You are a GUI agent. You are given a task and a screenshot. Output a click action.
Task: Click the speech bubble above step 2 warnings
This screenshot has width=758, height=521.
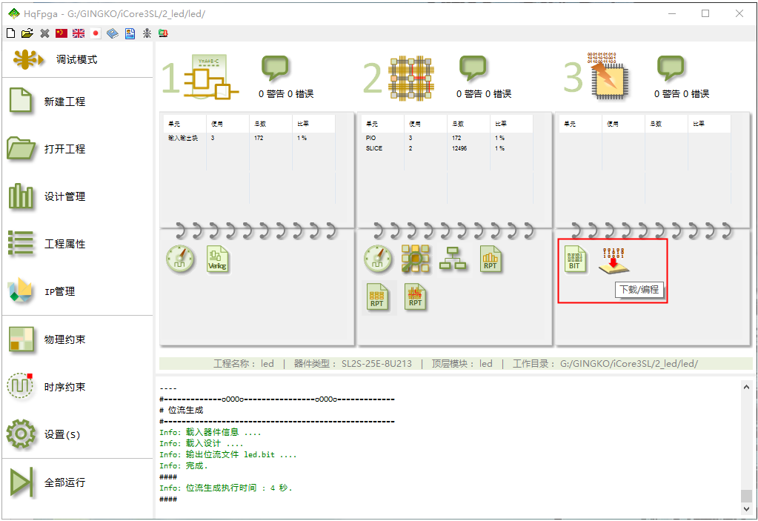pyautogui.click(x=473, y=69)
